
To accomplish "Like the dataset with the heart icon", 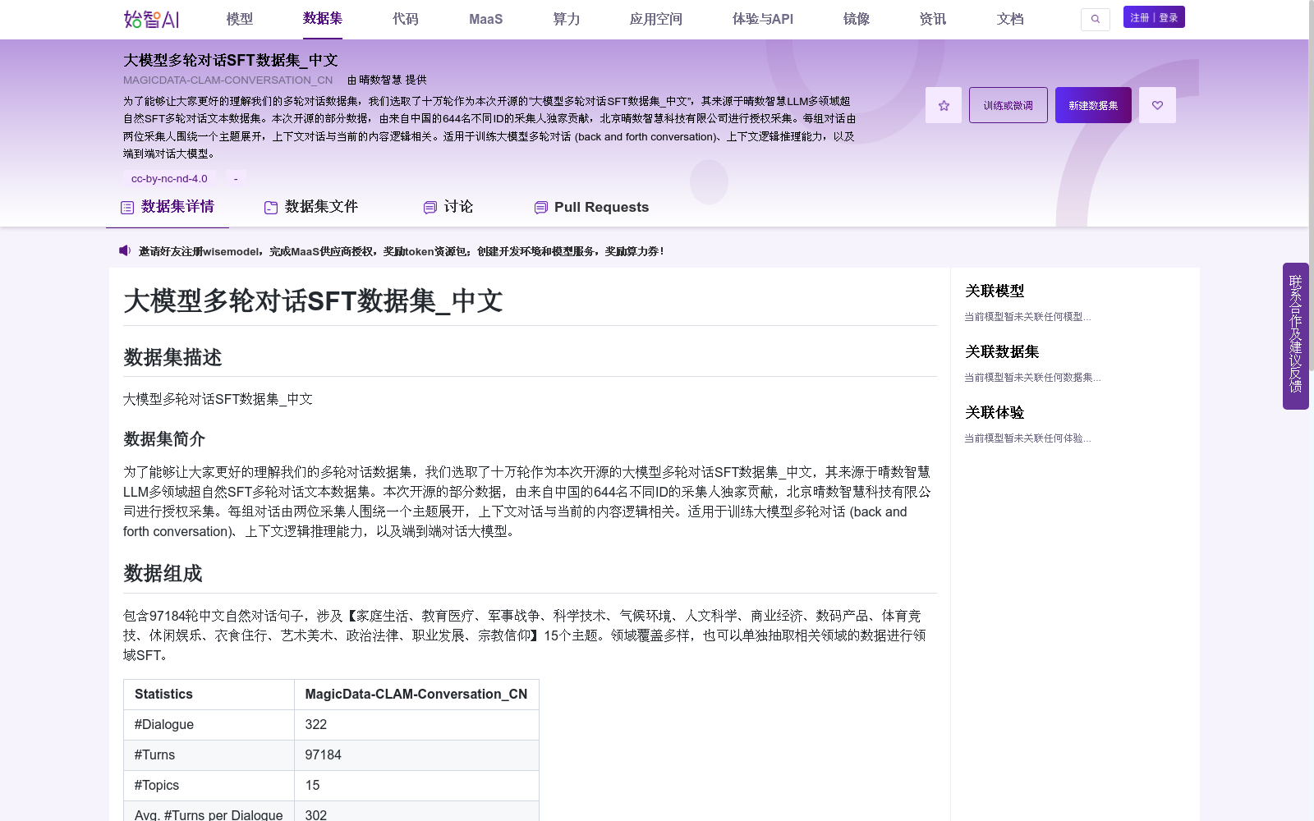I will [1157, 104].
